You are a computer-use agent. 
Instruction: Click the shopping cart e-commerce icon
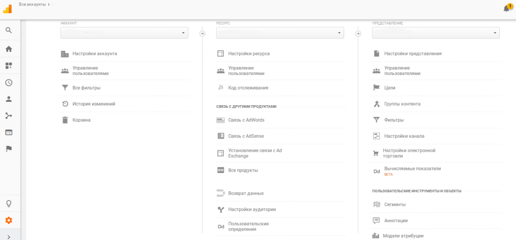coord(376,153)
